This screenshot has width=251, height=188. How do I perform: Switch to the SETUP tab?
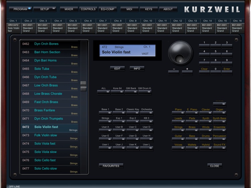pos(45,9)
